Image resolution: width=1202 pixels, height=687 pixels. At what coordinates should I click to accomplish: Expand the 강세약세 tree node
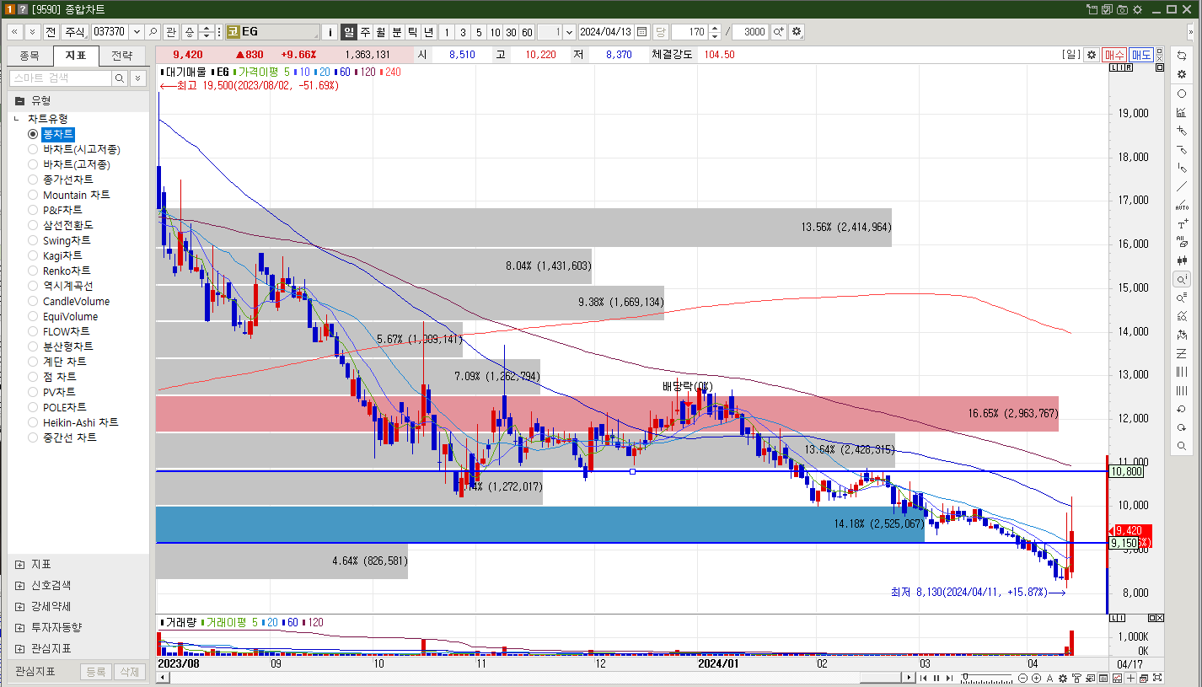pos(20,606)
